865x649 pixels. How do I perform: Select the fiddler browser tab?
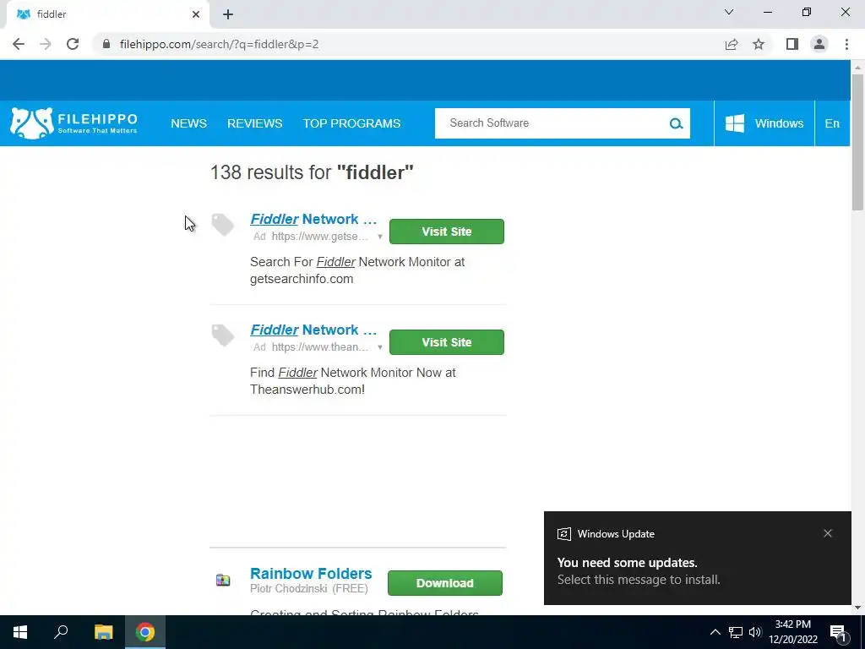(x=107, y=15)
